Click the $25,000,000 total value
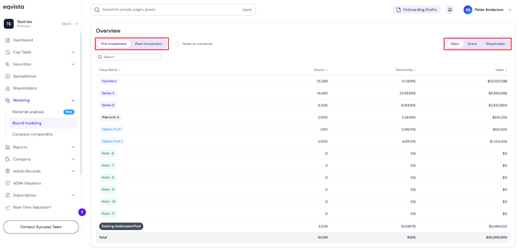 [x=496, y=237]
